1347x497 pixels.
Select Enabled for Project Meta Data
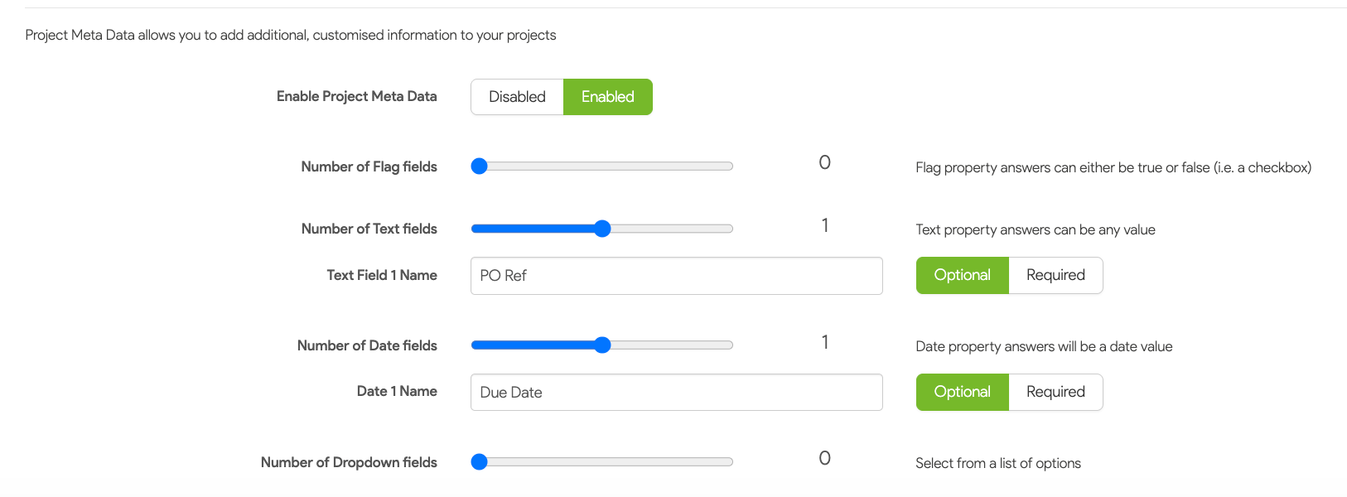[x=608, y=97]
